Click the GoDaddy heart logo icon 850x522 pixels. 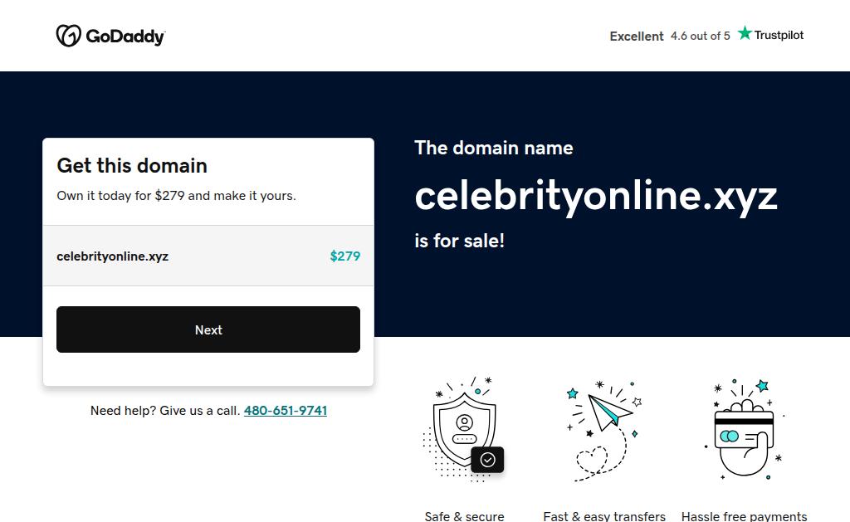click(x=68, y=36)
